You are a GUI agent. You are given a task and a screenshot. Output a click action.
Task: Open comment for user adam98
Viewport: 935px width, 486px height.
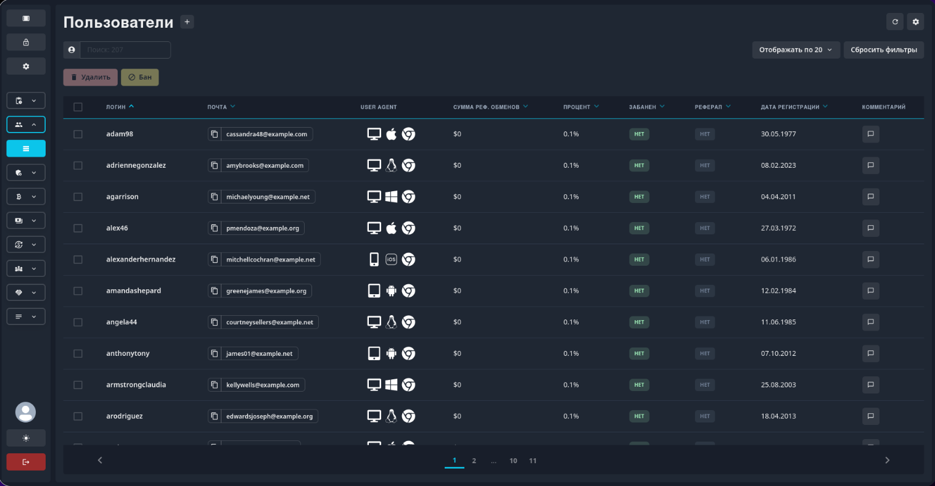click(870, 134)
